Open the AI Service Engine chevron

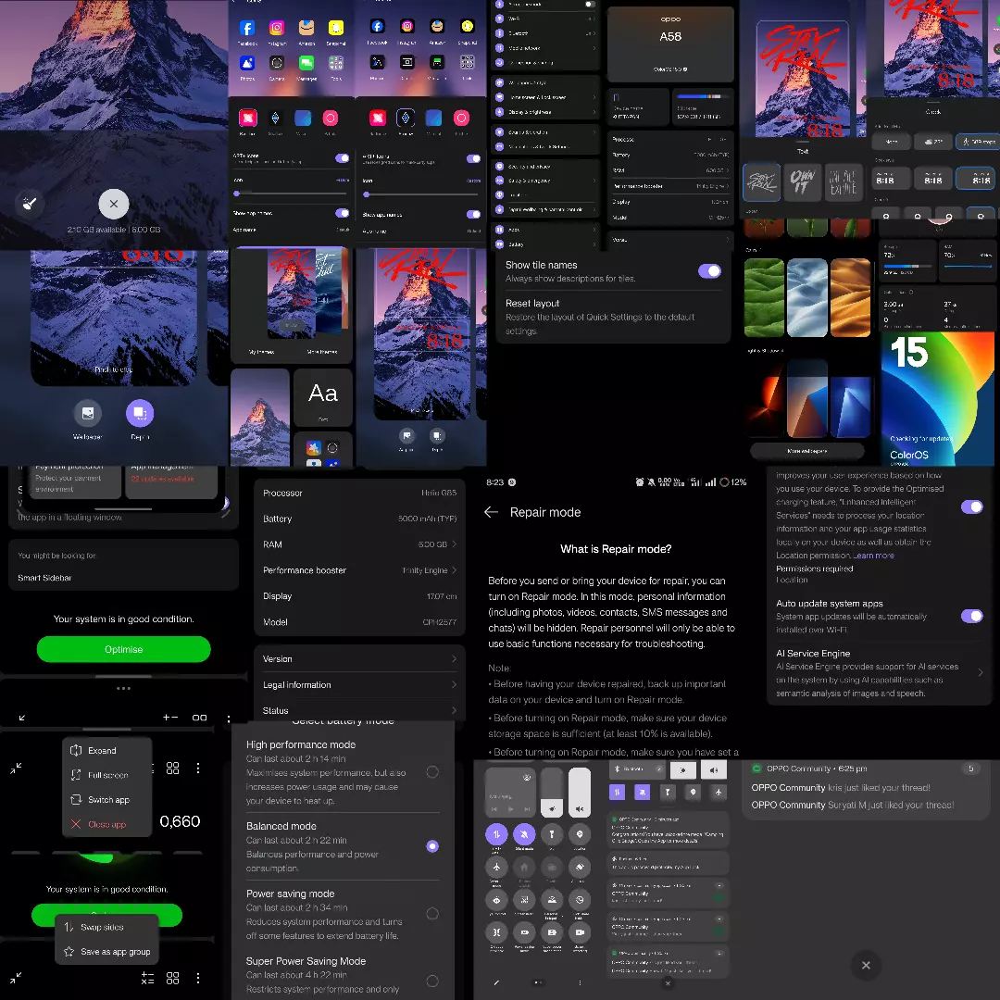click(x=981, y=672)
